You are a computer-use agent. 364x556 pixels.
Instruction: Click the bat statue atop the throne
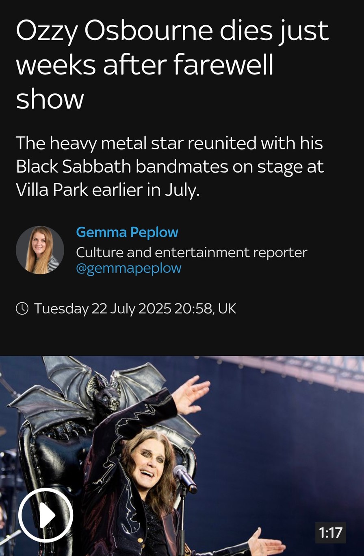tap(104, 391)
